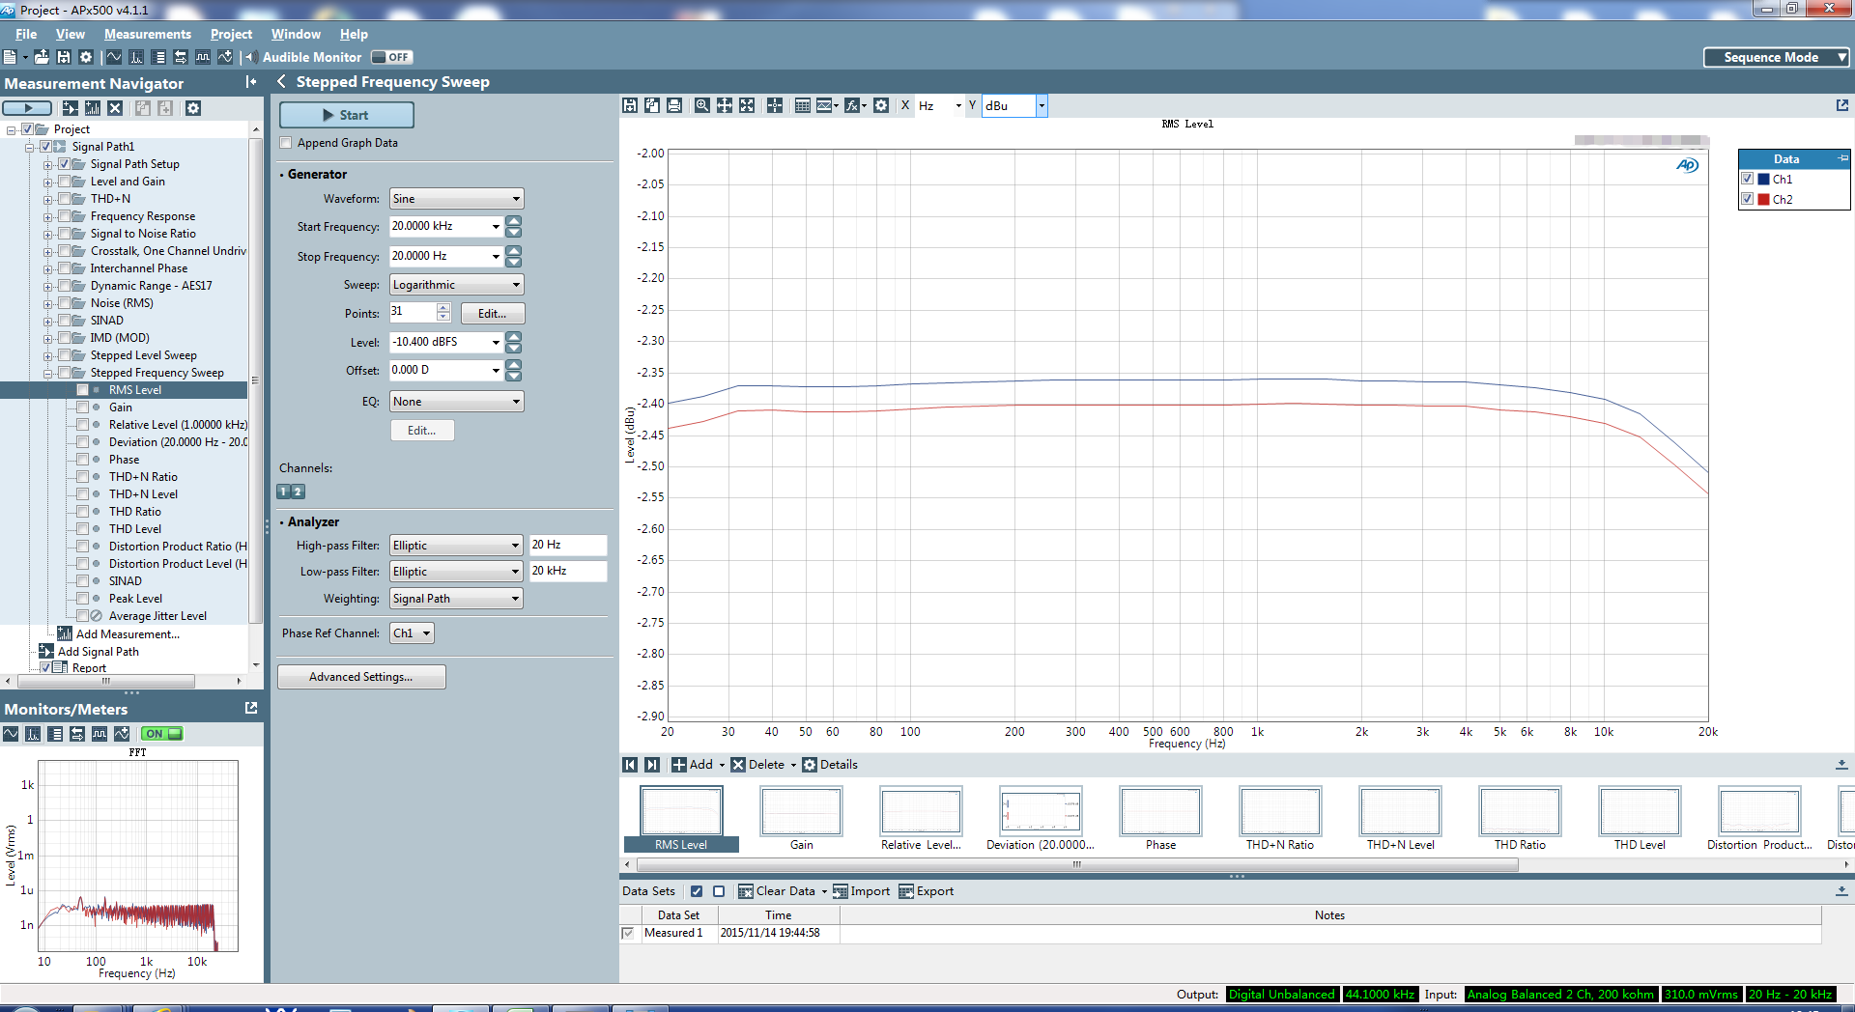1855x1012 pixels.
Task: Expand the Sequence Mode dropdown
Action: pyautogui.click(x=1776, y=58)
